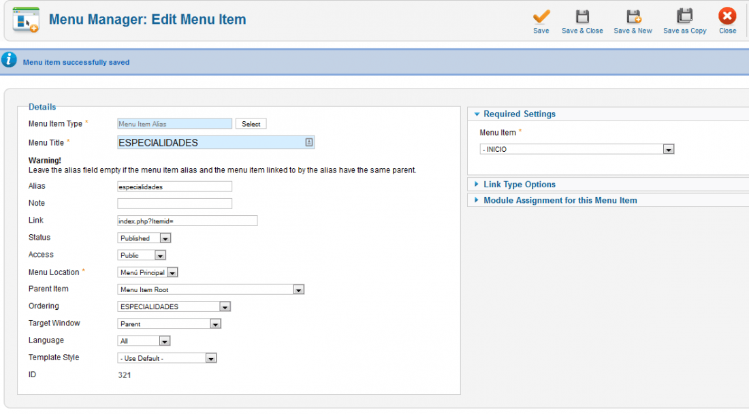Click the Save & Close floppy icon
749x414 pixels.
581,16
